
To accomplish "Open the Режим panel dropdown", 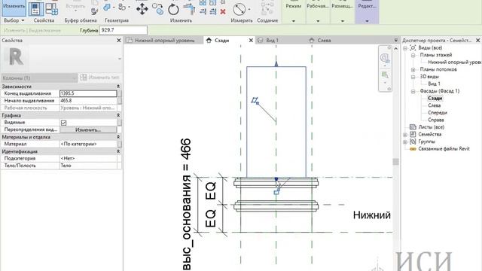I will click(293, 21).
